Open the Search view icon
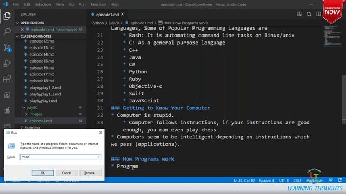This screenshot has height=194, width=346. pos(7,31)
